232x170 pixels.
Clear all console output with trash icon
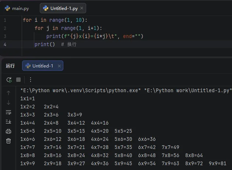pyautogui.click(x=8, y=141)
